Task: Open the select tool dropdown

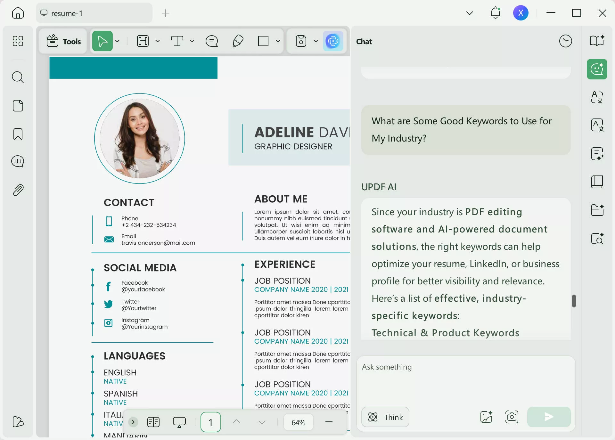Action: [x=117, y=41]
